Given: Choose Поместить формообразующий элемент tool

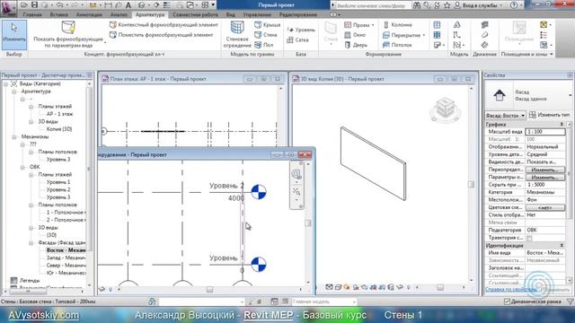Looking at the screenshot, I should click(162, 35).
